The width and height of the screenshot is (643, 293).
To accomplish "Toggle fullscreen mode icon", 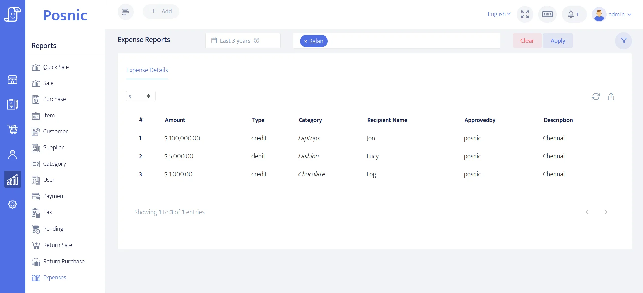I will tap(525, 14).
